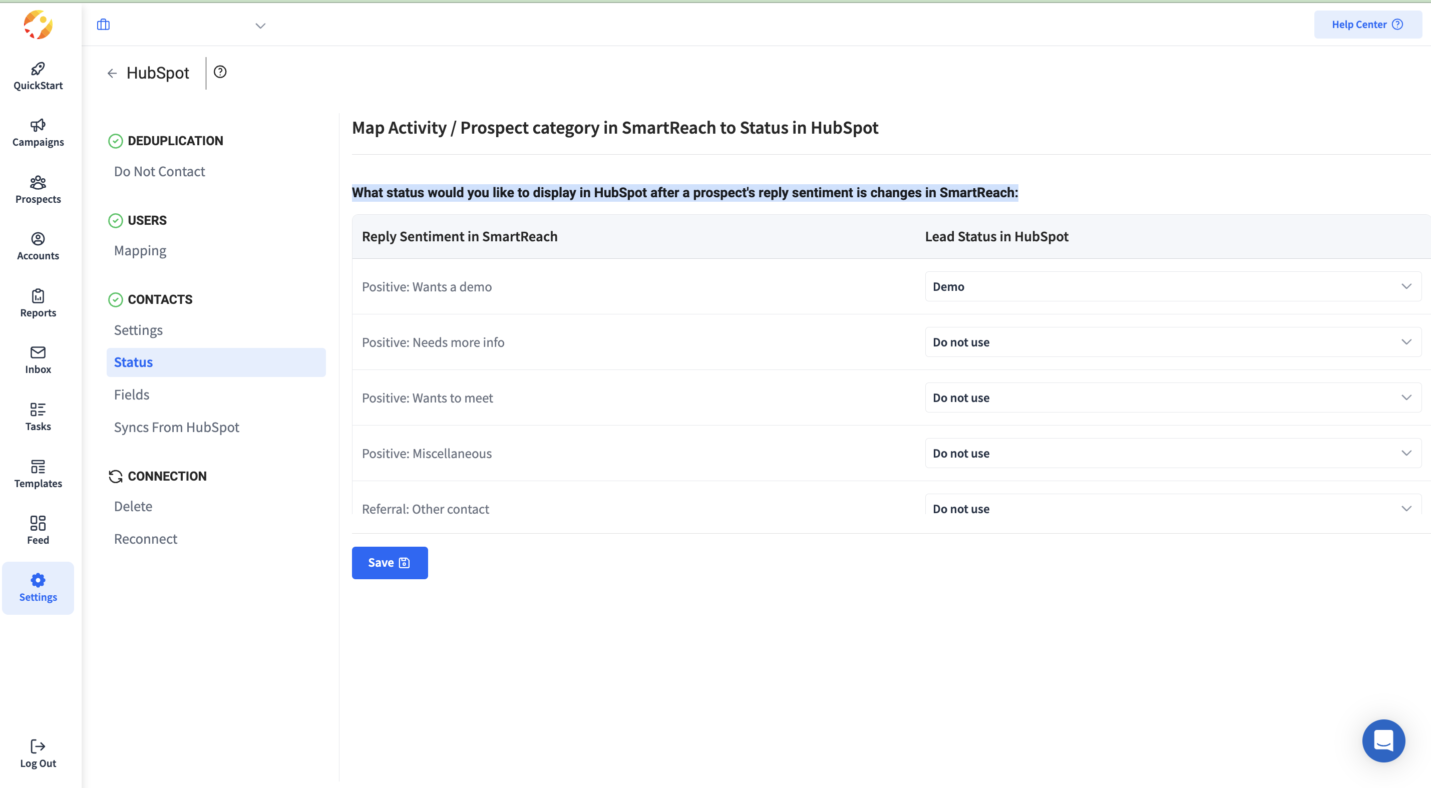The height and width of the screenshot is (788, 1431).
Task: Click HubSpot help question mark icon
Action: coord(220,72)
